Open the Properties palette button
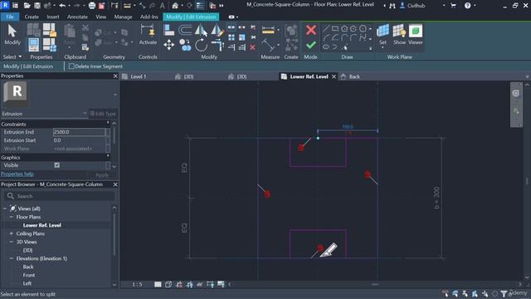The width and height of the screenshot is (531, 299). [x=33, y=45]
